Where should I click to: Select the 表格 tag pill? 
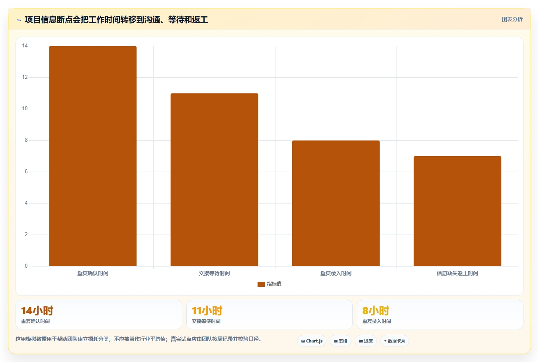coord(340,341)
